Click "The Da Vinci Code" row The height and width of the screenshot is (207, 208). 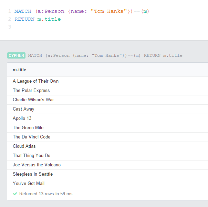pos(32,137)
